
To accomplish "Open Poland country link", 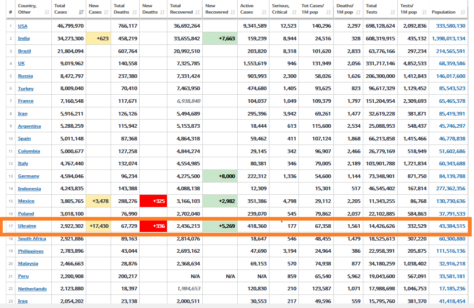I will click(x=26, y=214).
